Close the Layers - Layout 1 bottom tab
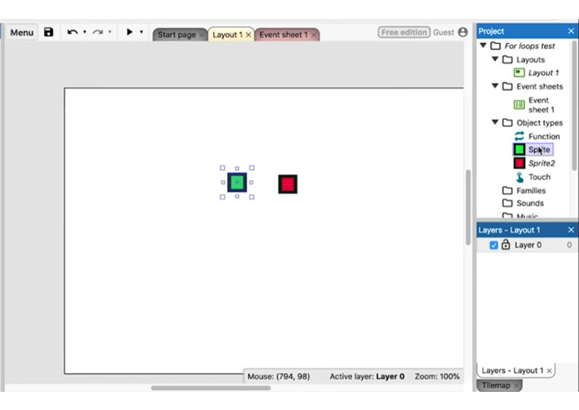Image resolution: width=579 pixels, height=410 pixels. (x=549, y=371)
